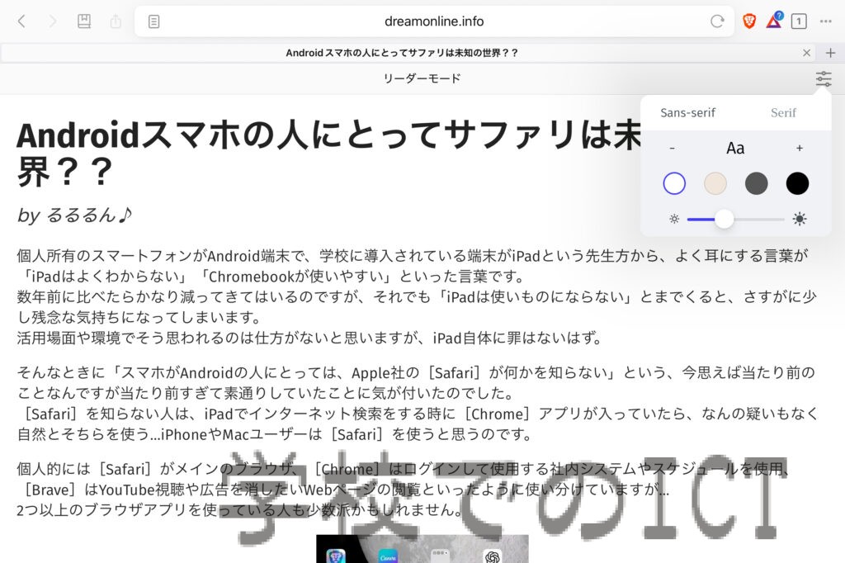This screenshot has height=563, width=845.
Task: Open Brave Rewards triangle icon
Action: (x=774, y=21)
